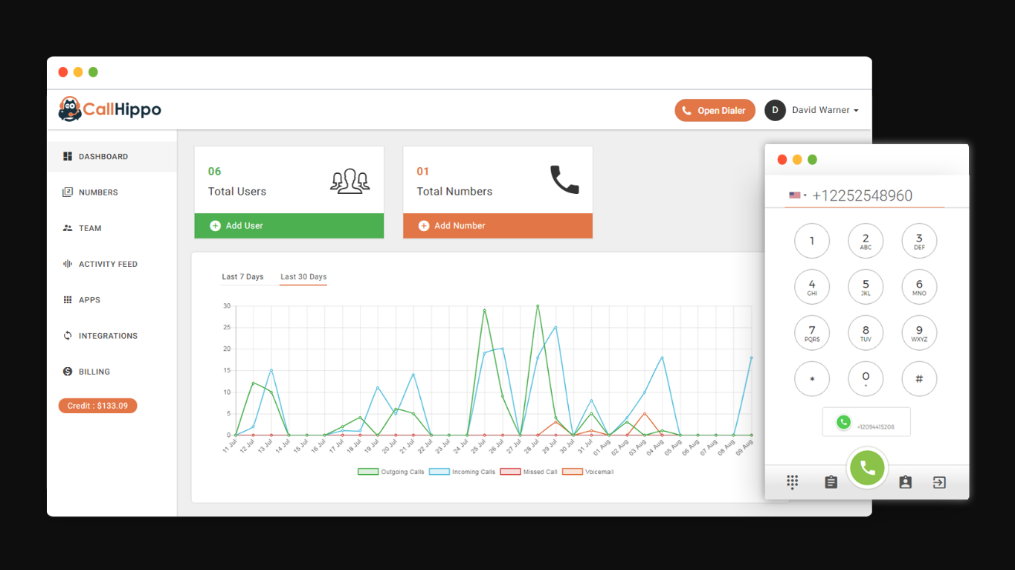Click the green call button in dialer
1015x570 pixels.
point(867,468)
